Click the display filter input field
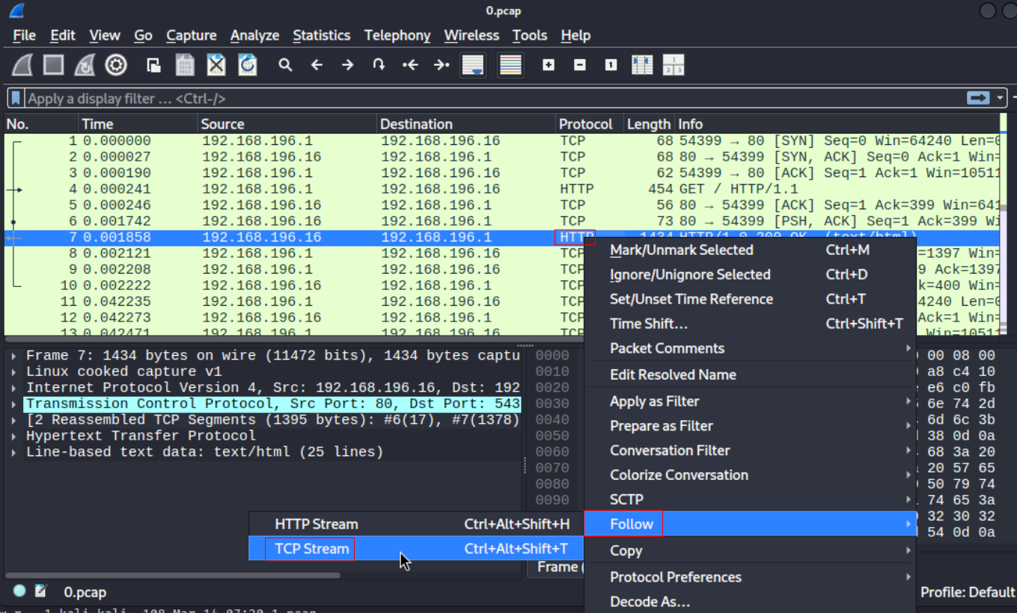 449,99
